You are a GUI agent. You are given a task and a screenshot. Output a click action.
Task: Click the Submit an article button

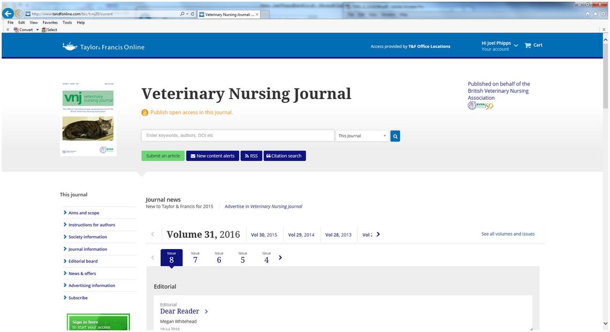point(163,156)
